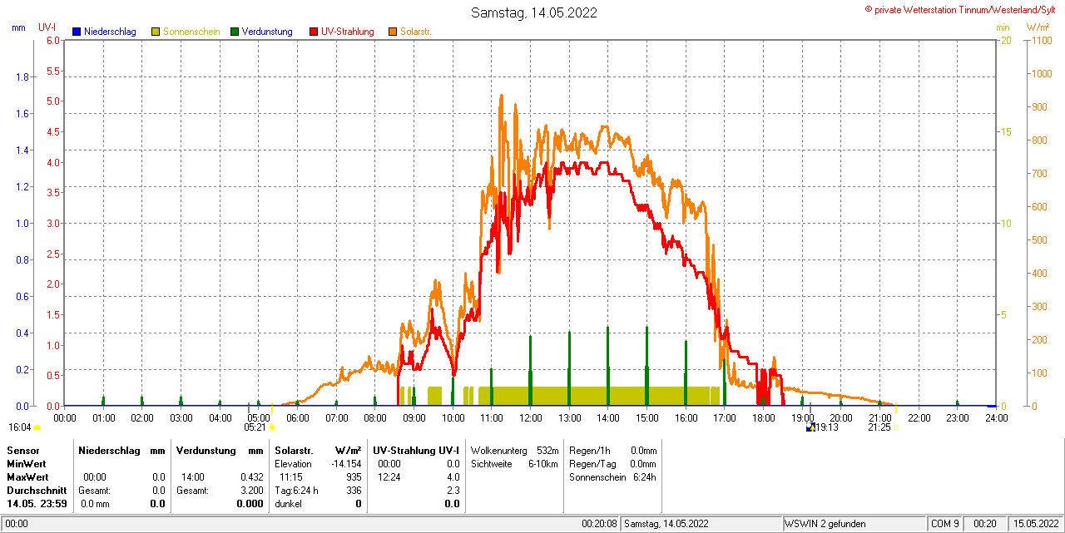The height and width of the screenshot is (533, 1065).
Task: Click the moon icon next to 19:13
Action: coord(810,427)
